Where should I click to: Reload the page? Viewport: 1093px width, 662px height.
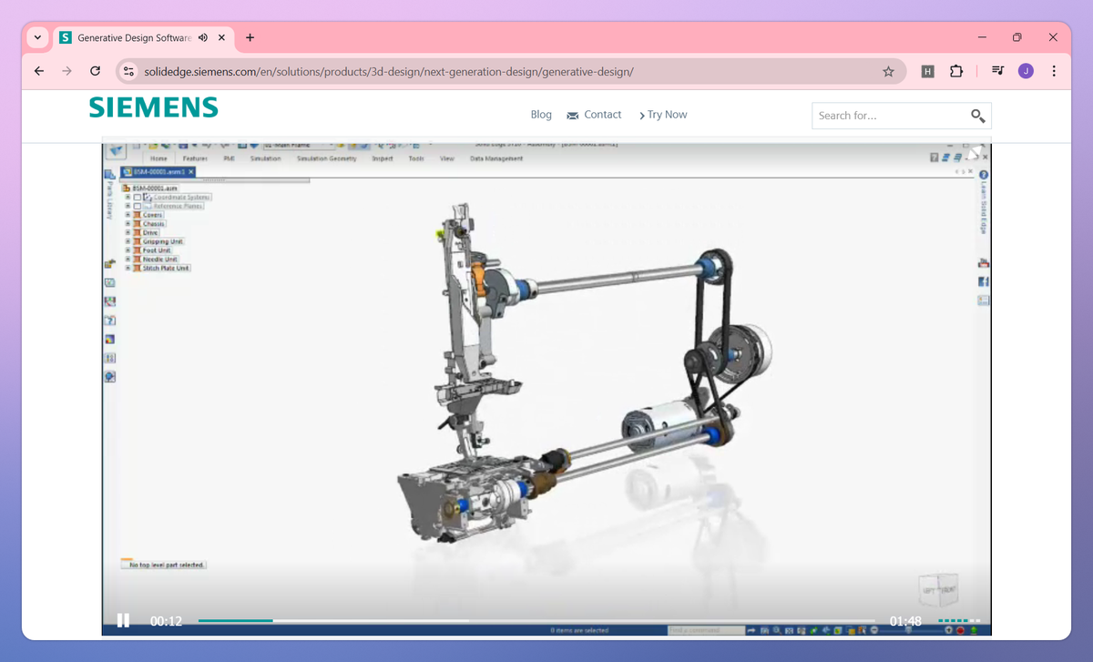[95, 71]
